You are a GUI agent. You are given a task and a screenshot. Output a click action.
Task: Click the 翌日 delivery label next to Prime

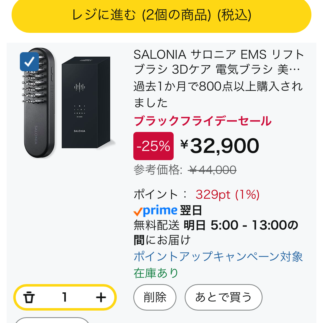point(190,211)
